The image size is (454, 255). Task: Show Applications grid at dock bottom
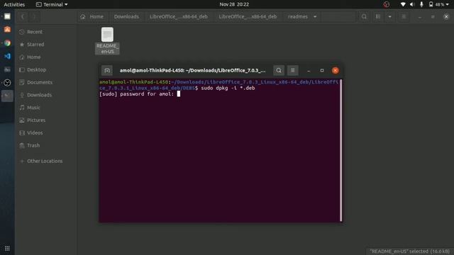click(x=7, y=249)
